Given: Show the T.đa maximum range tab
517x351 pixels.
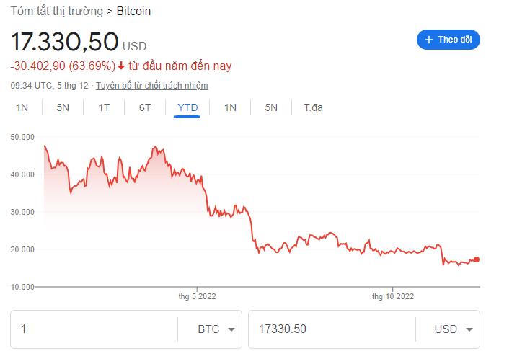Looking at the screenshot, I should [313, 107].
